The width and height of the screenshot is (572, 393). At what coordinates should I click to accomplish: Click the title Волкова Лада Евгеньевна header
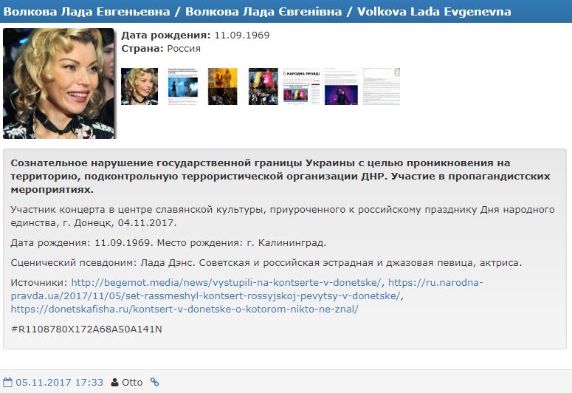tap(86, 12)
